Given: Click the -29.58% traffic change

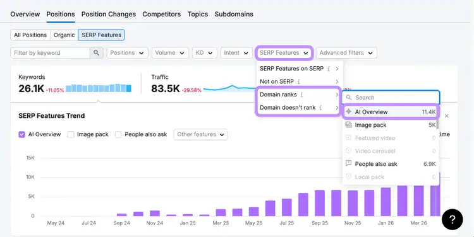Looking at the screenshot, I should [191, 90].
